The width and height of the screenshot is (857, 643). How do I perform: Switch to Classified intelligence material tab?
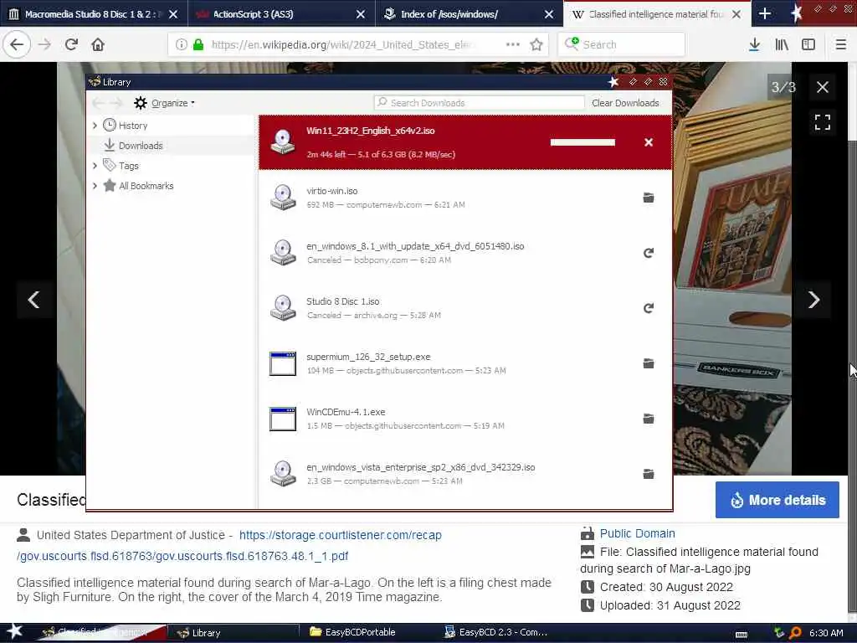(650, 13)
